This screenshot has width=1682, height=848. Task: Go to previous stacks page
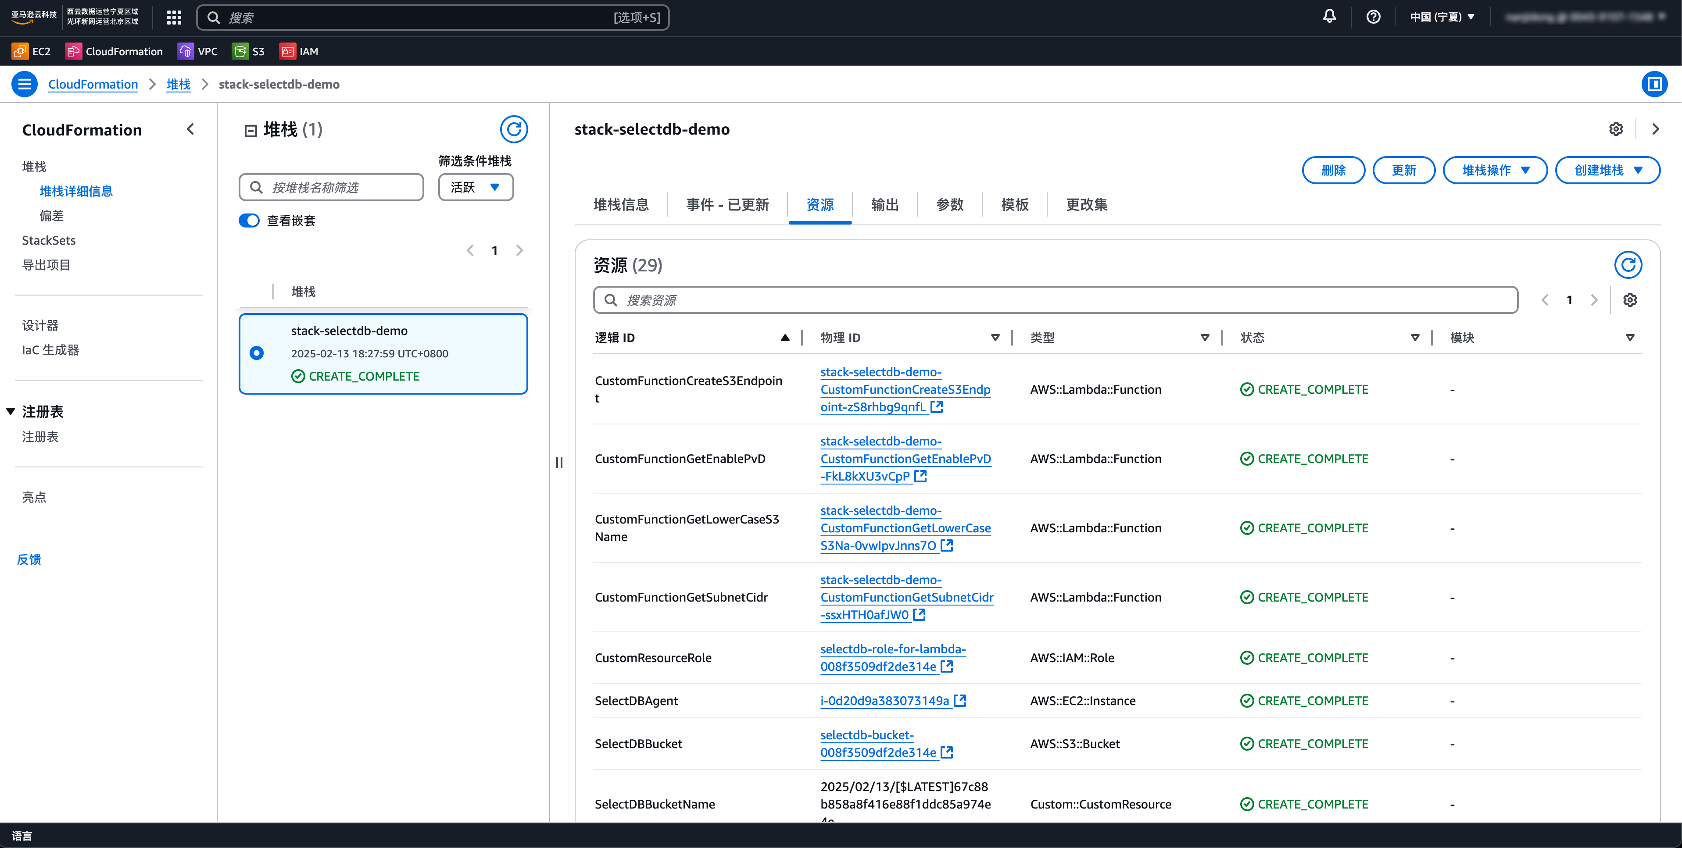coord(470,251)
